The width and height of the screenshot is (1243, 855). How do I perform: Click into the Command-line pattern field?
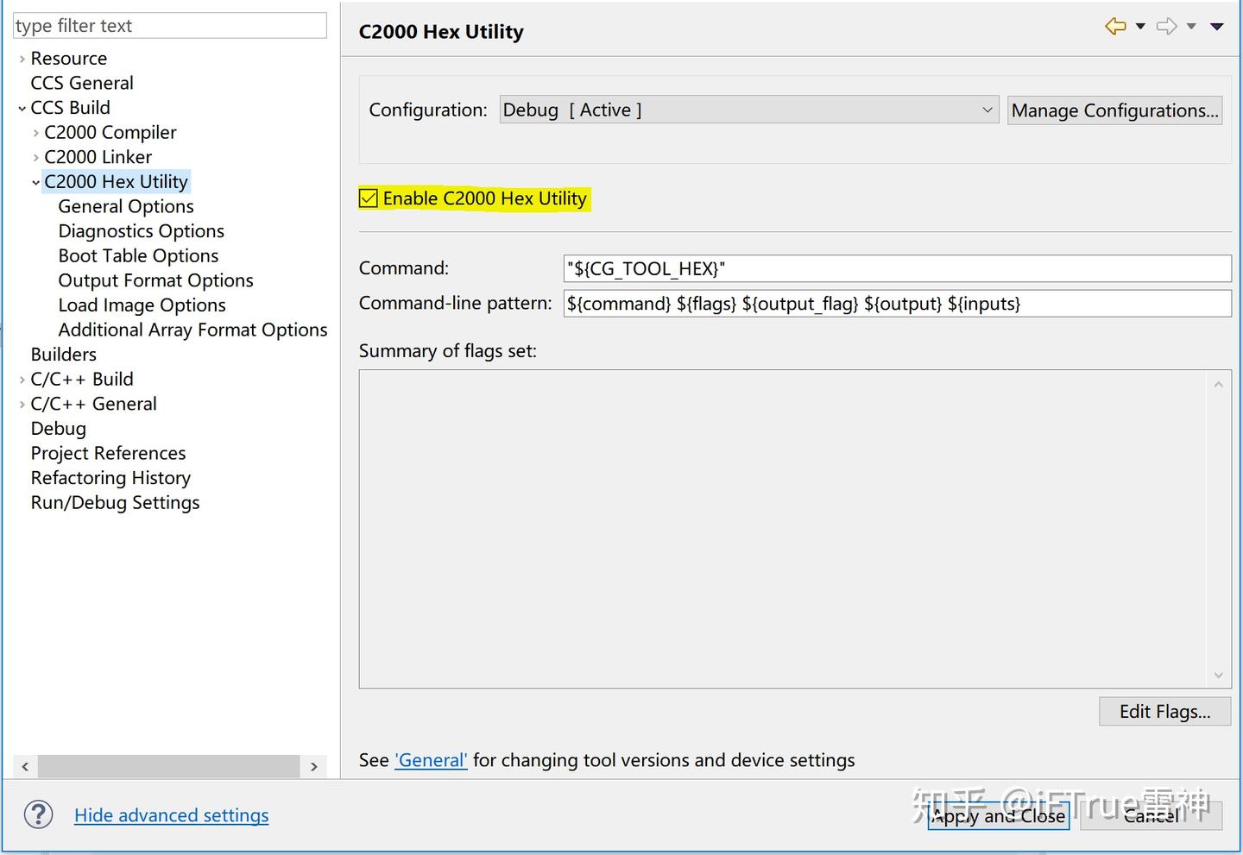(896, 304)
